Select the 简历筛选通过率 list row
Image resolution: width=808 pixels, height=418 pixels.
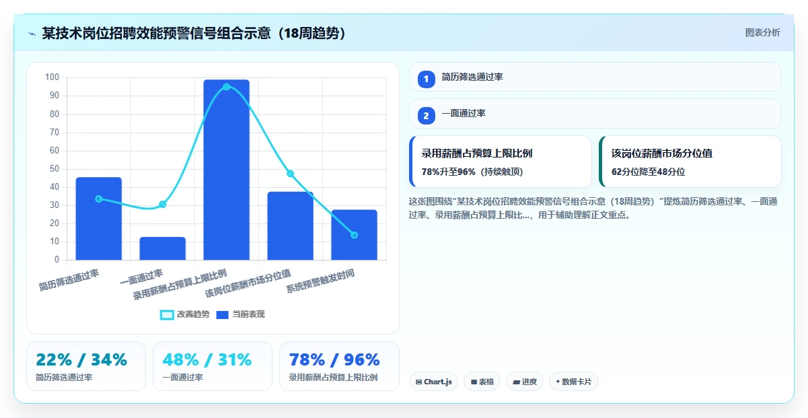point(595,77)
